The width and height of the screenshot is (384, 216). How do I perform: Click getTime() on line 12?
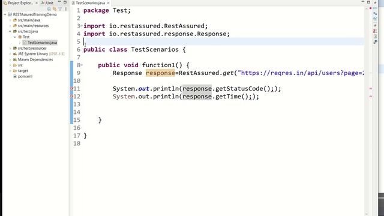[232, 97]
